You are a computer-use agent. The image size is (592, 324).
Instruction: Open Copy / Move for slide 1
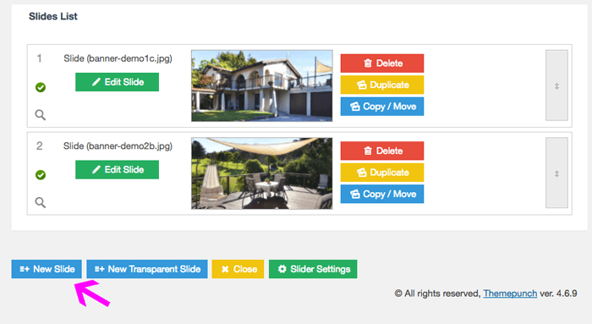tap(382, 107)
